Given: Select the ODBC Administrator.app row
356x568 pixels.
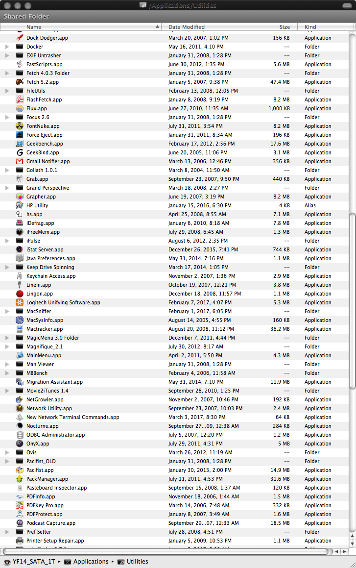Looking at the screenshot, I should point(174,435).
